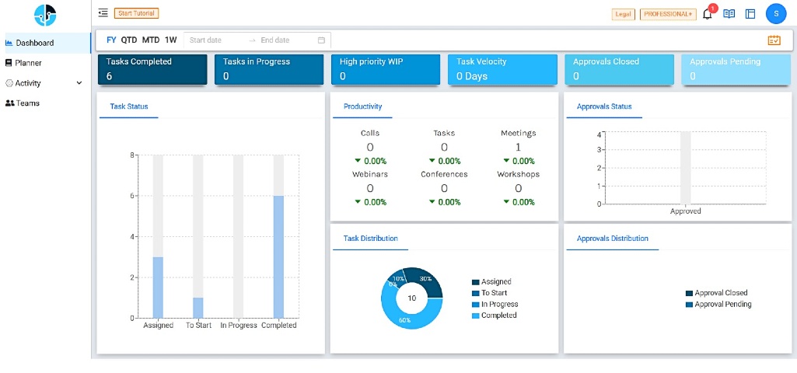Select the Productivity tab
The height and width of the screenshot is (373, 797).
(362, 106)
